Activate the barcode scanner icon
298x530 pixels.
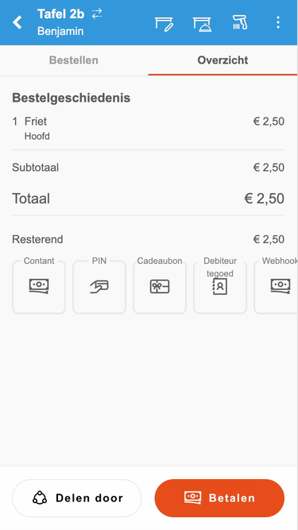click(x=240, y=22)
